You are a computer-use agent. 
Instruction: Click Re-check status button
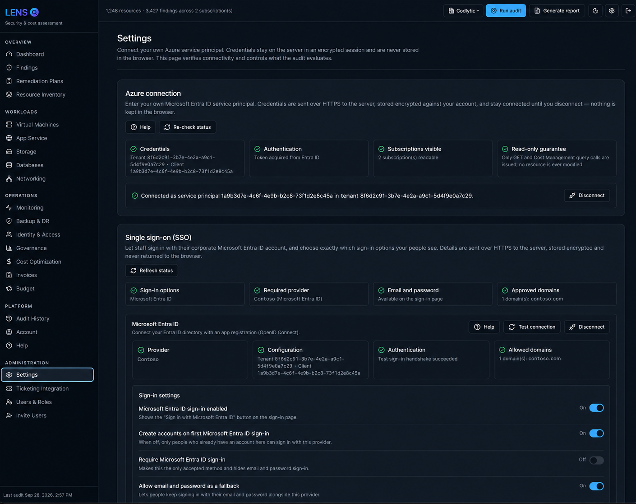188,127
